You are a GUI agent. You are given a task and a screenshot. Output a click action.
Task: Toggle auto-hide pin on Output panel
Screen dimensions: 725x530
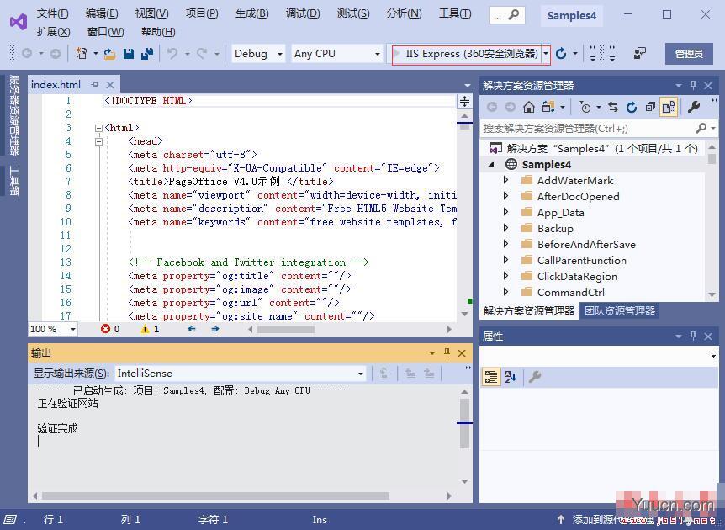coord(447,352)
